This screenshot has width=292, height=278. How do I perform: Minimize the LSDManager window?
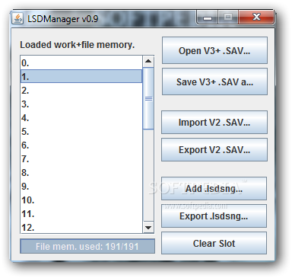[x=207, y=18]
